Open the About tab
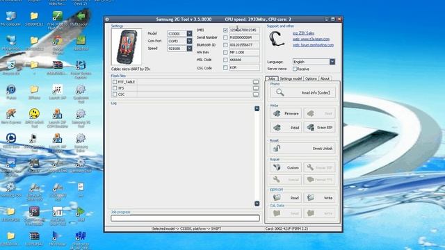 (x=325, y=78)
